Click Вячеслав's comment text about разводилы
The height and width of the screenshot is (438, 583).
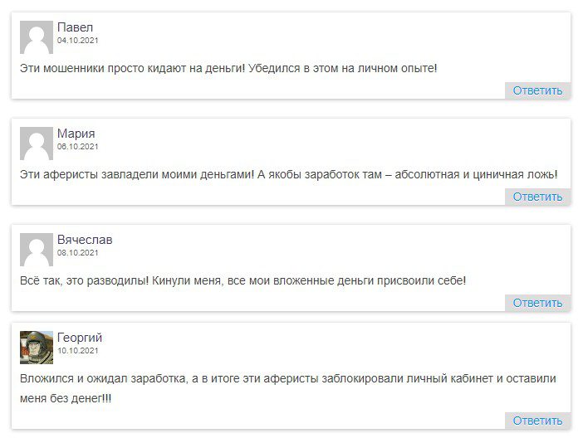[243, 280]
